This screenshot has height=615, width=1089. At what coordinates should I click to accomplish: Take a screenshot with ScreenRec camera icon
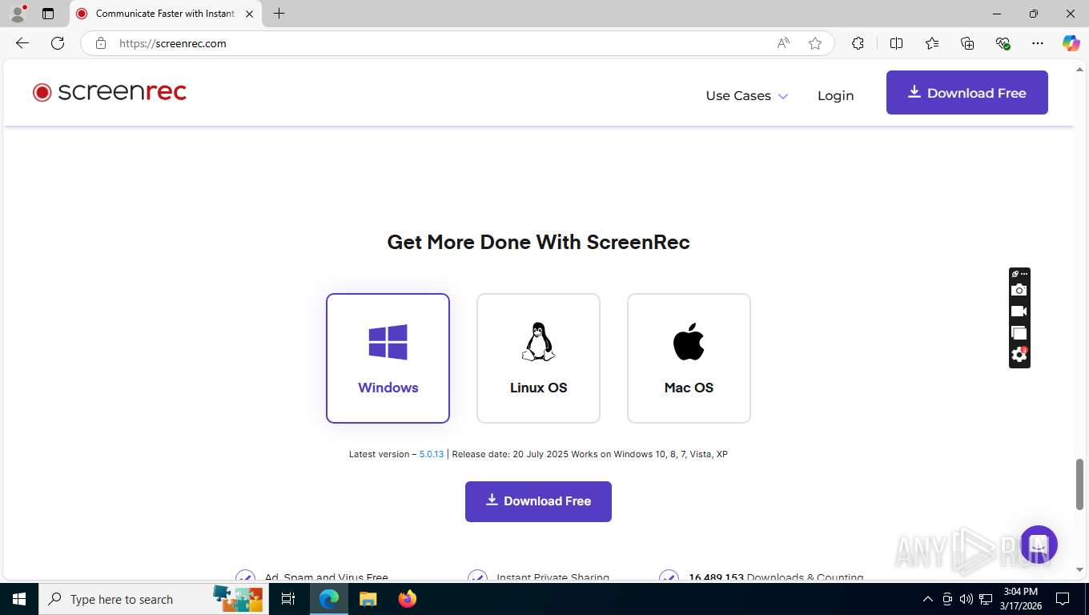1019,290
